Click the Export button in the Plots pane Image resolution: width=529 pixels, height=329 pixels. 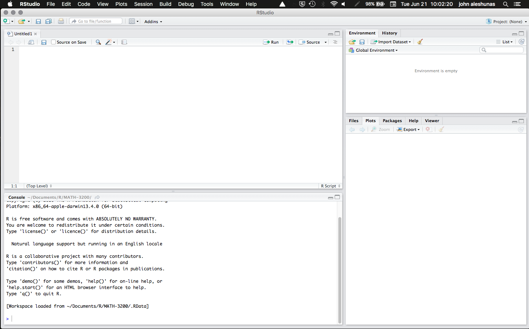tap(408, 129)
